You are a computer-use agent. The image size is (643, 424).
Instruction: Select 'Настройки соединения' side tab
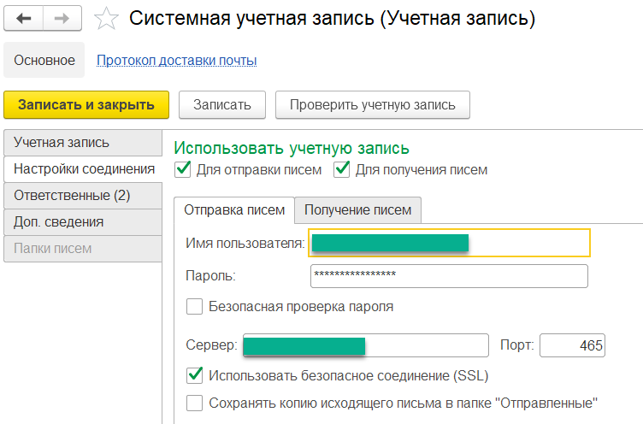coord(84,169)
